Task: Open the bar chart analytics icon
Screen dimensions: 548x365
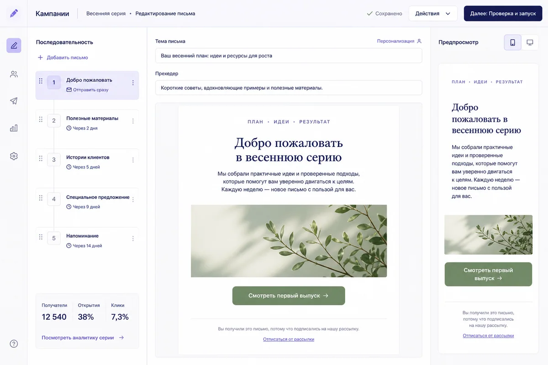Action: pyautogui.click(x=14, y=128)
